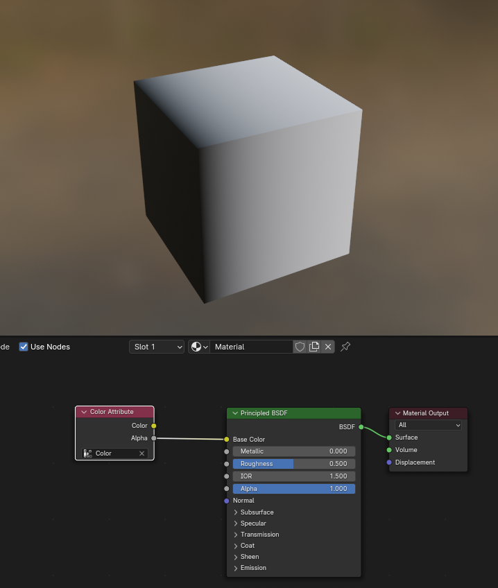
Task: Click the Roughness input socket
Action: (227, 464)
